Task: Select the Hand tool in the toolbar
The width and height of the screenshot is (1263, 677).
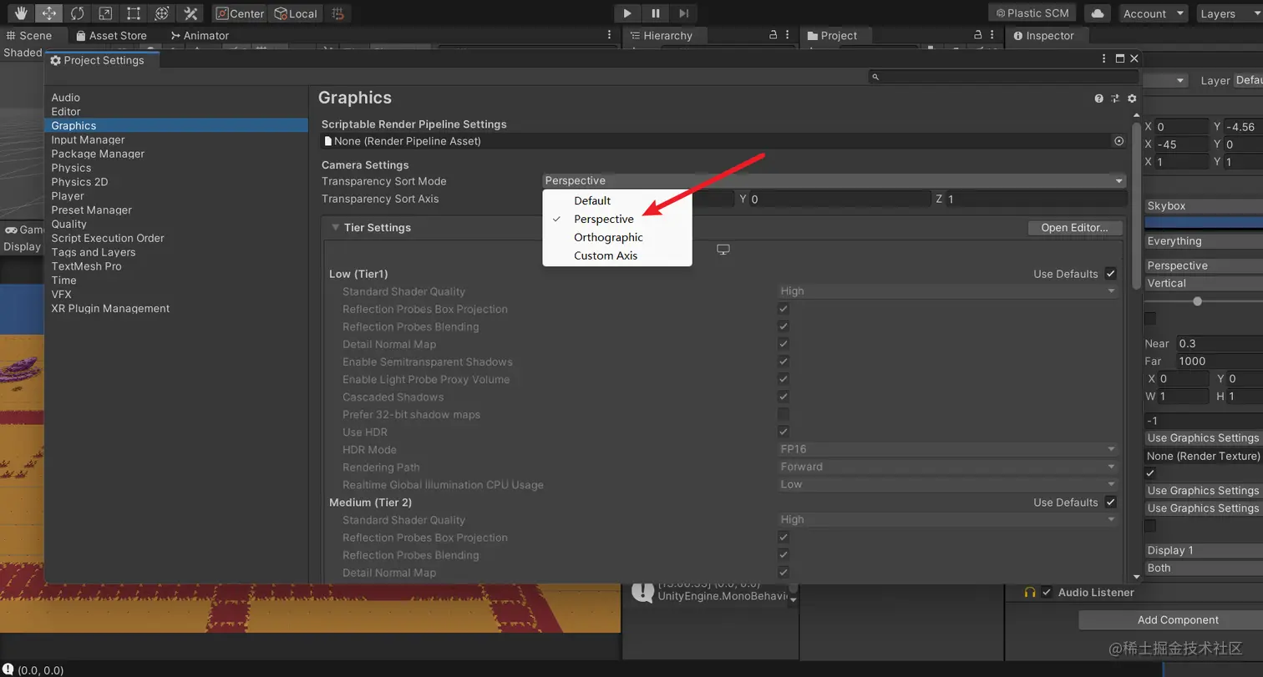Action: (21, 13)
